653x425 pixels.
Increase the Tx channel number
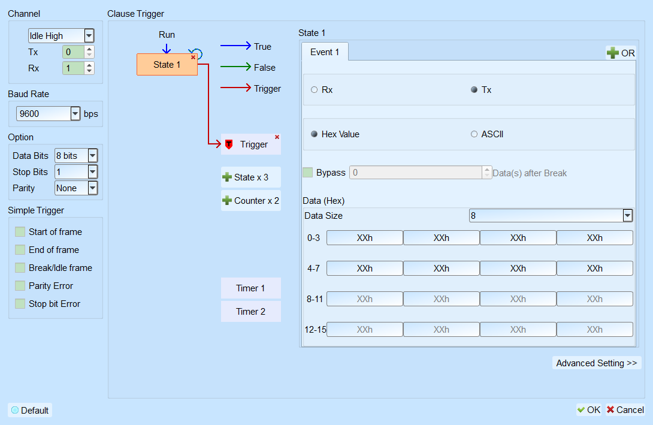click(x=89, y=49)
